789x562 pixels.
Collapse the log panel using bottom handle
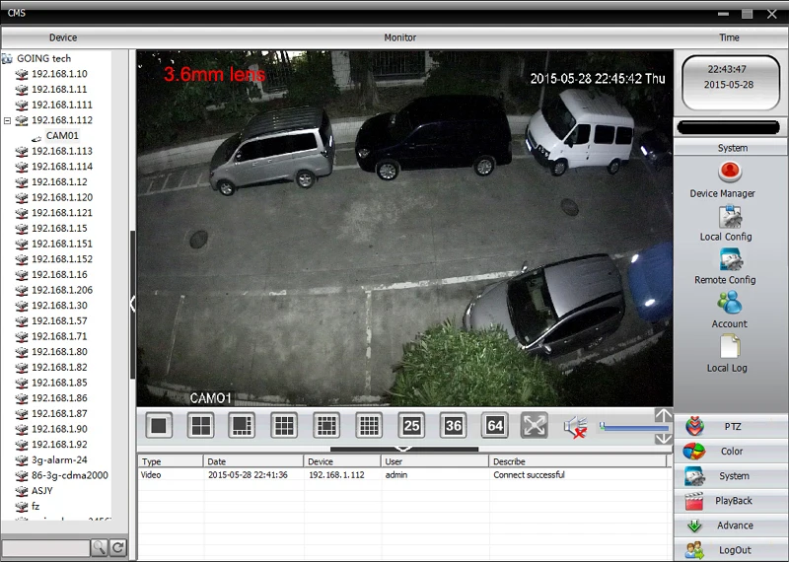point(403,449)
